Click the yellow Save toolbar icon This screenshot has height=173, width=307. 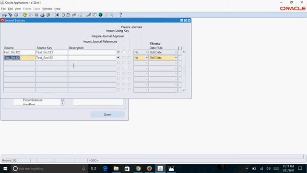[24, 15]
